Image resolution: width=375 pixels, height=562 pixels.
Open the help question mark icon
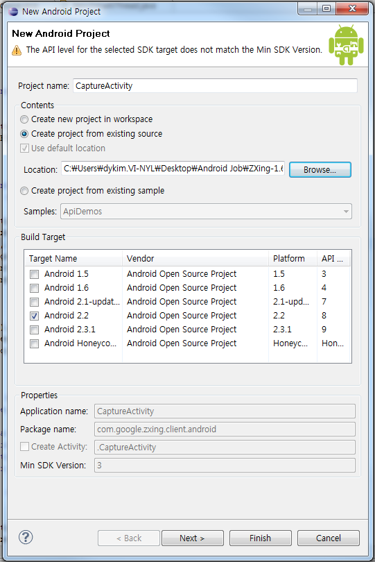coord(26,537)
